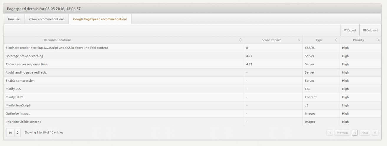This screenshot has width=387, height=146.
Task: Open the Columns selector
Action: (370, 30)
